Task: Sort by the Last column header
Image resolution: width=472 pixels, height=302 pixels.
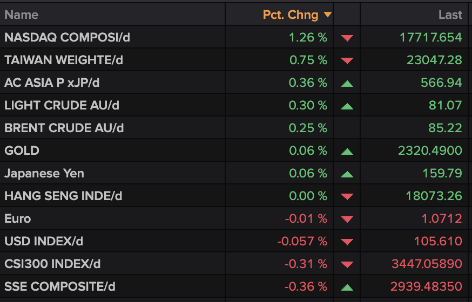Action: point(450,15)
